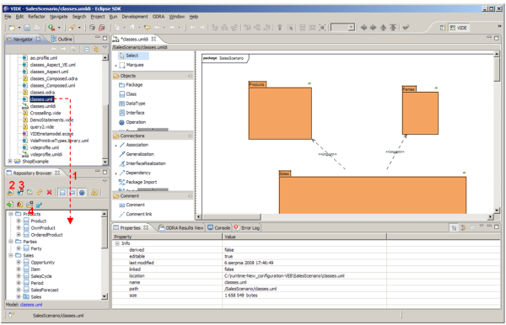Screen dimensions: 506x325
Task: Switch to the Outline tab
Action: tap(62, 39)
